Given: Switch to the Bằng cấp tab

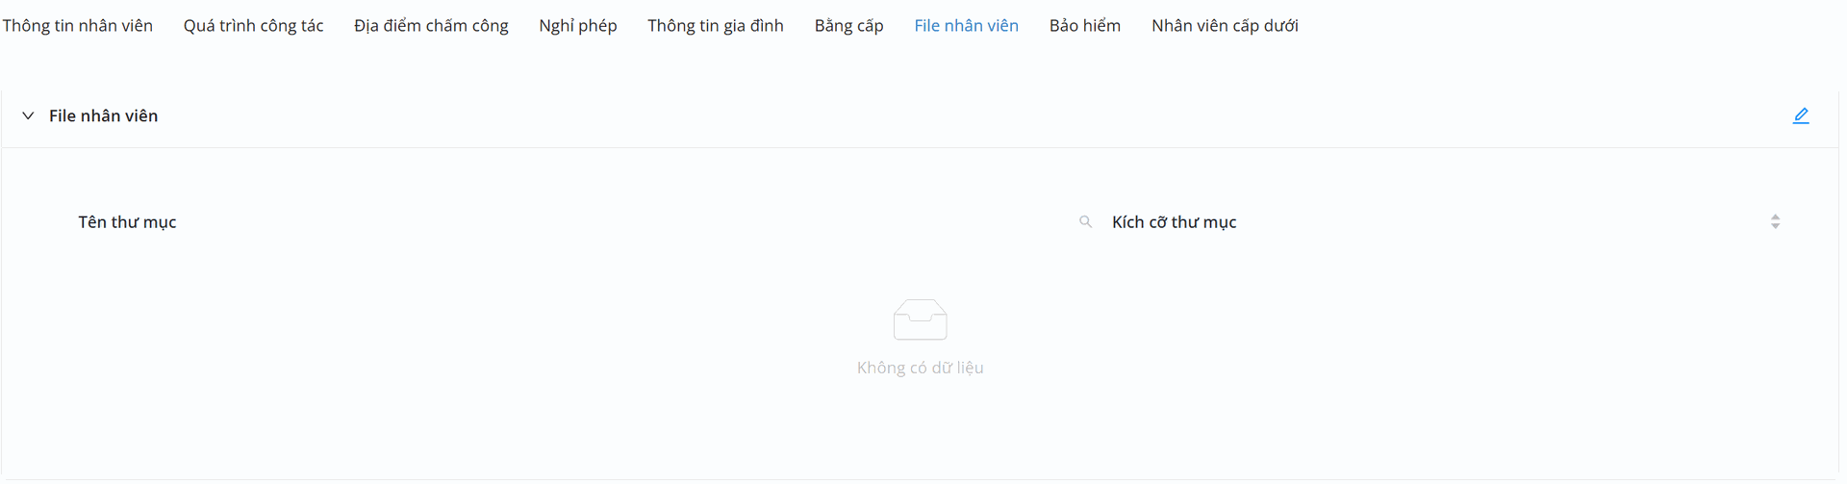Looking at the screenshot, I should [848, 26].
